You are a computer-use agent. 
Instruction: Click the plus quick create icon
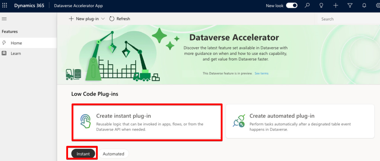[336, 6]
